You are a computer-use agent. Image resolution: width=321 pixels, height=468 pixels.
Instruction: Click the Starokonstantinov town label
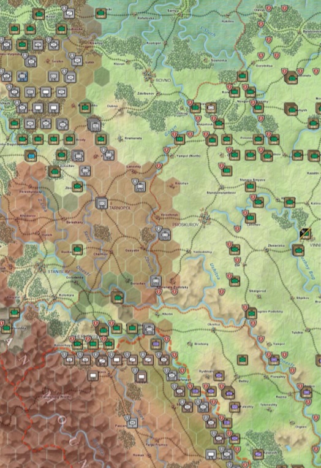[x=221, y=193]
